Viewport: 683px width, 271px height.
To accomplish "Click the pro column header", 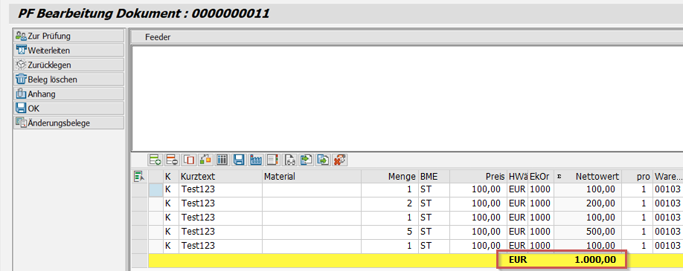I will click(x=637, y=176).
